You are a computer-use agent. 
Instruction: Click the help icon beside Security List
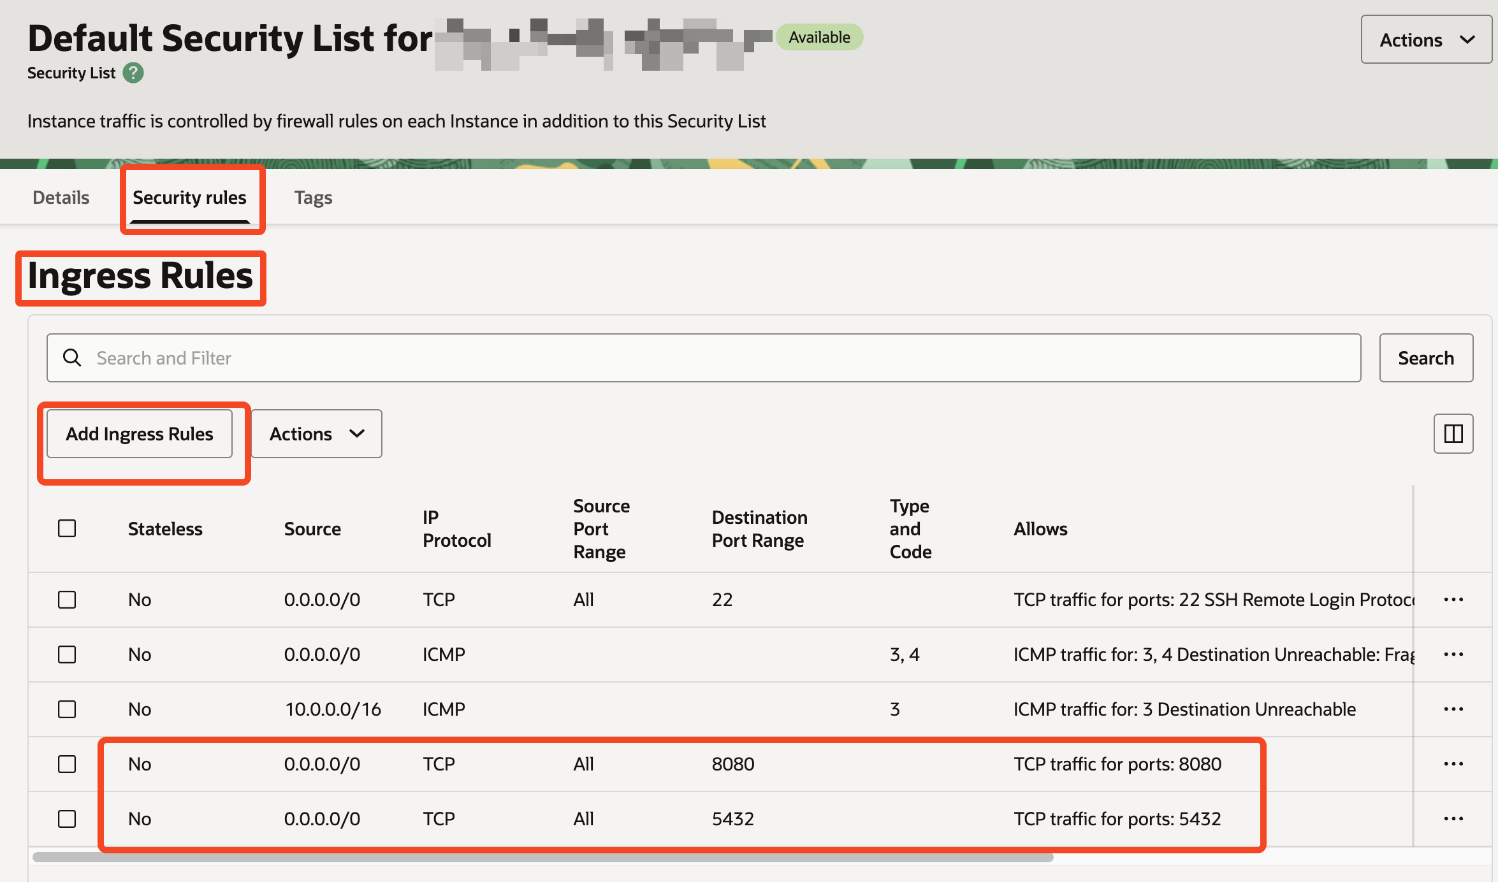[x=133, y=73]
